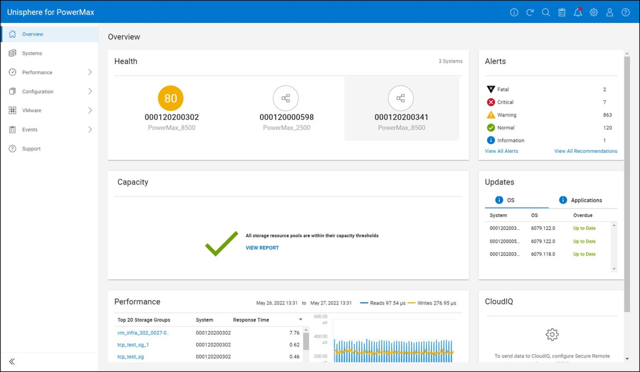The image size is (640, 372).
Task: Open tcp_test_sg storage group link
Action: click(131, 356)
